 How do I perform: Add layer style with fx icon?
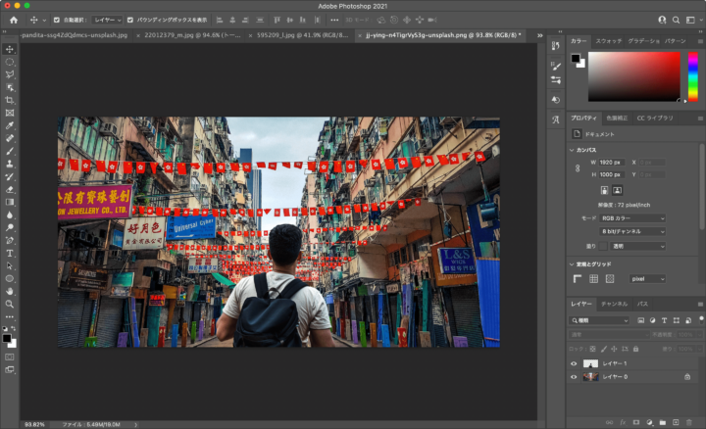[x=623, y=422]
